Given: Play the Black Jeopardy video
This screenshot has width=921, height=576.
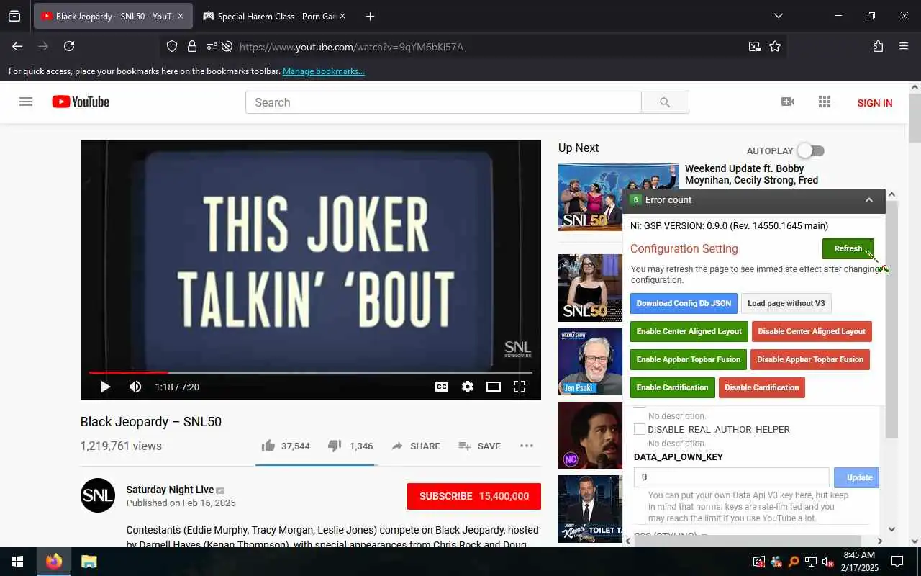Looking at the screenshot, I should (105, 387).
